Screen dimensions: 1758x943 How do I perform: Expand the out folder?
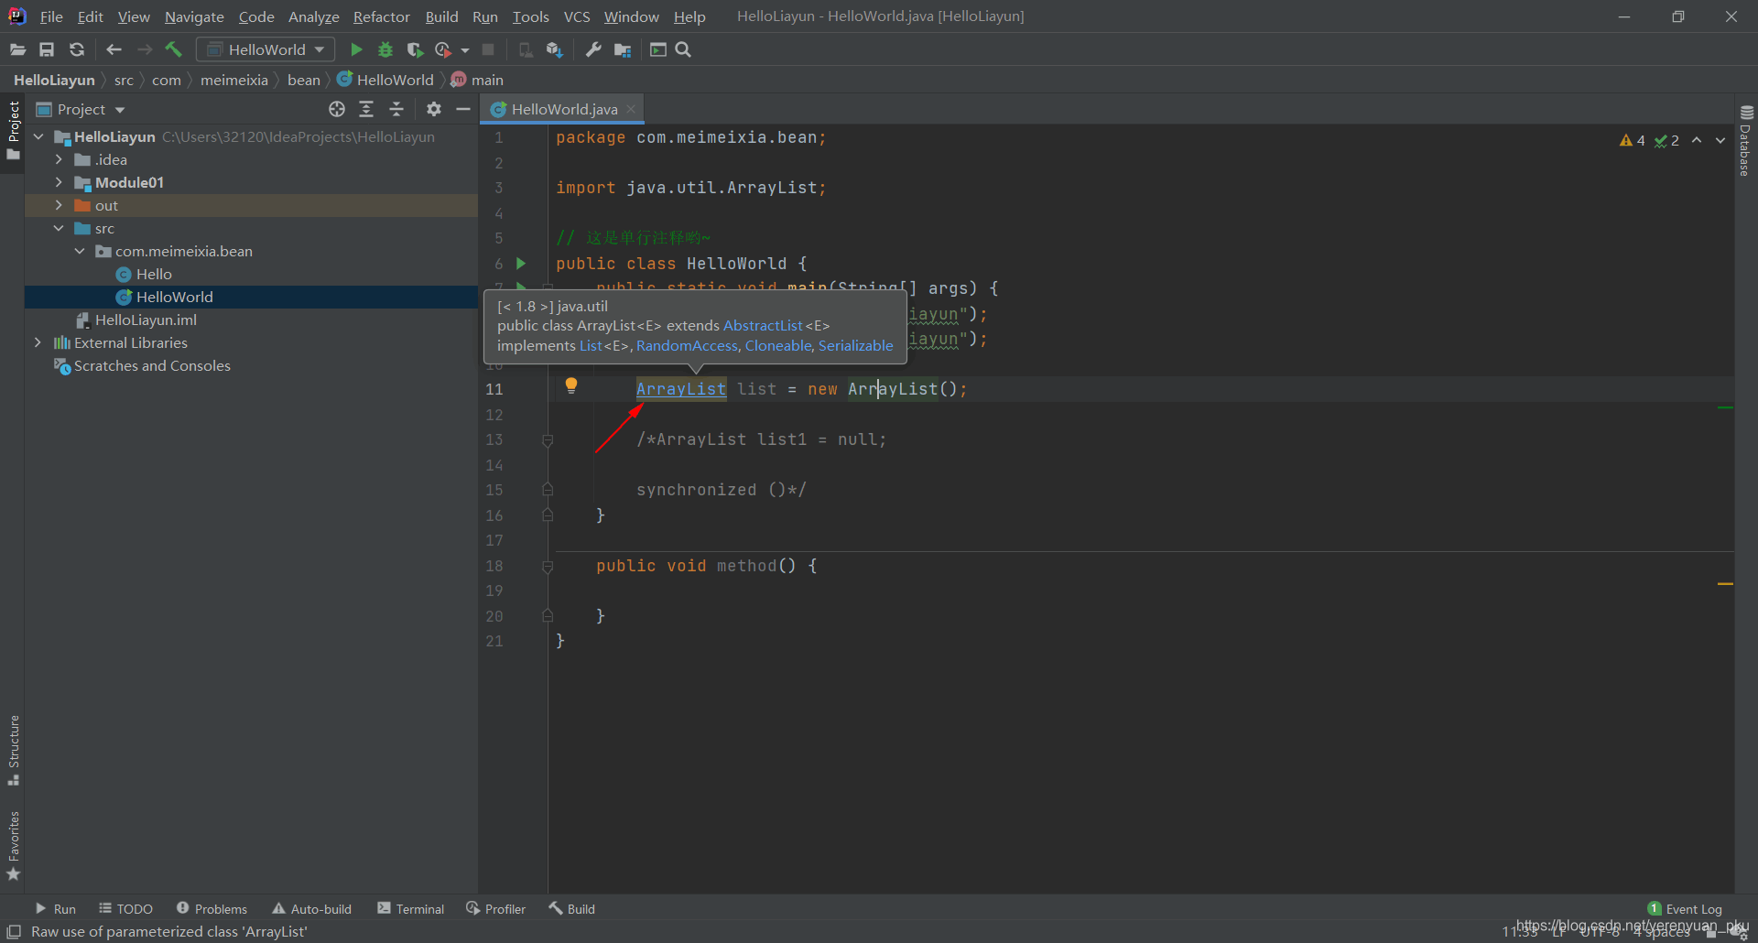[x=59, y=205]
